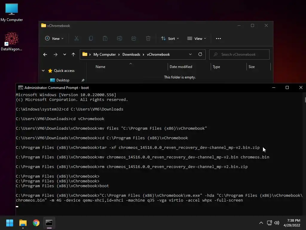This screenshot has width=306, height=230.
Task: Select Command Prompt in the taskbar
Action: 49,223
